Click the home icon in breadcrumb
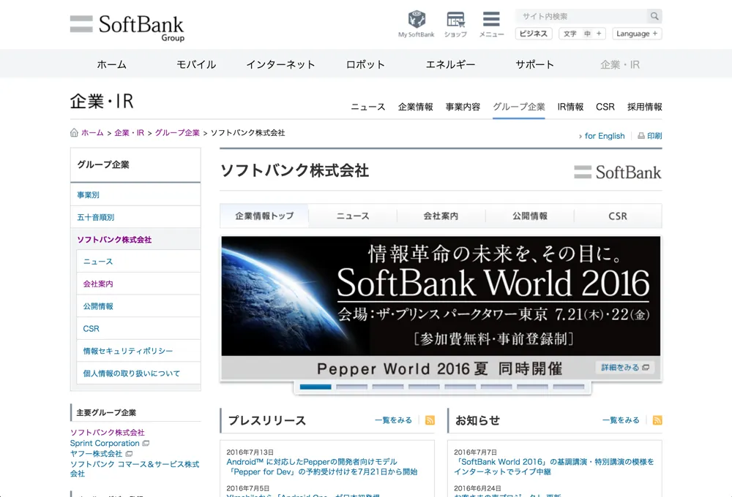 [x=74, y=133]
